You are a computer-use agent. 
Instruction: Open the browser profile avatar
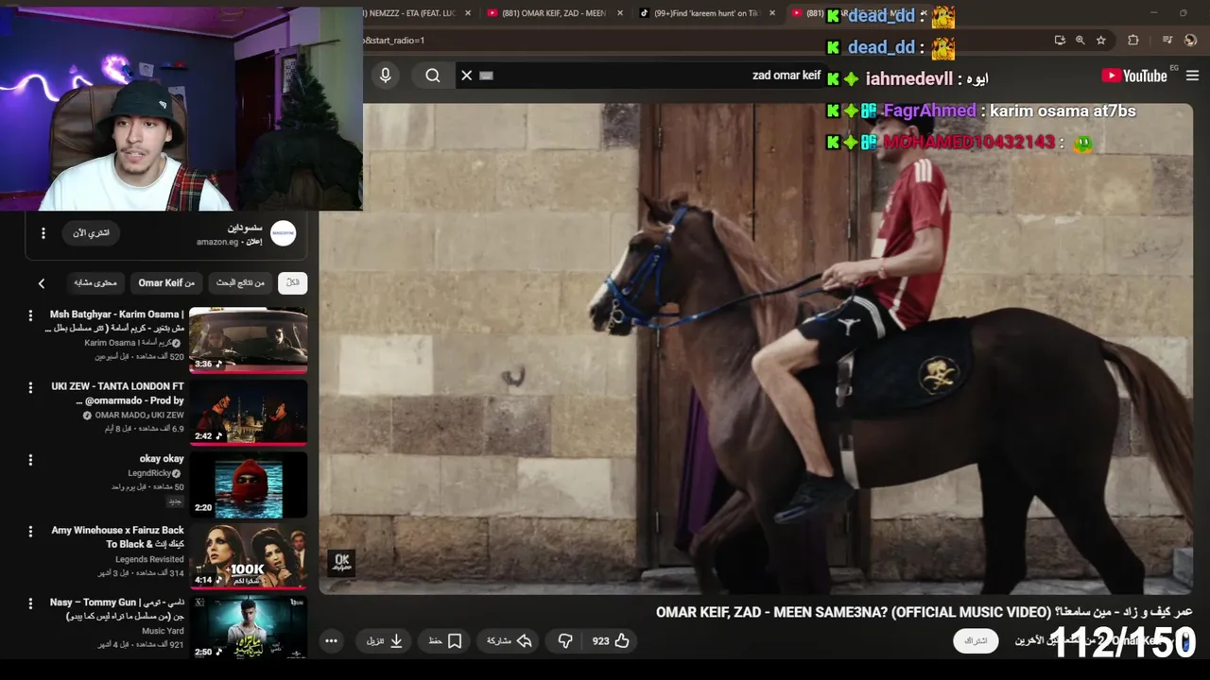pos(1190,41)
